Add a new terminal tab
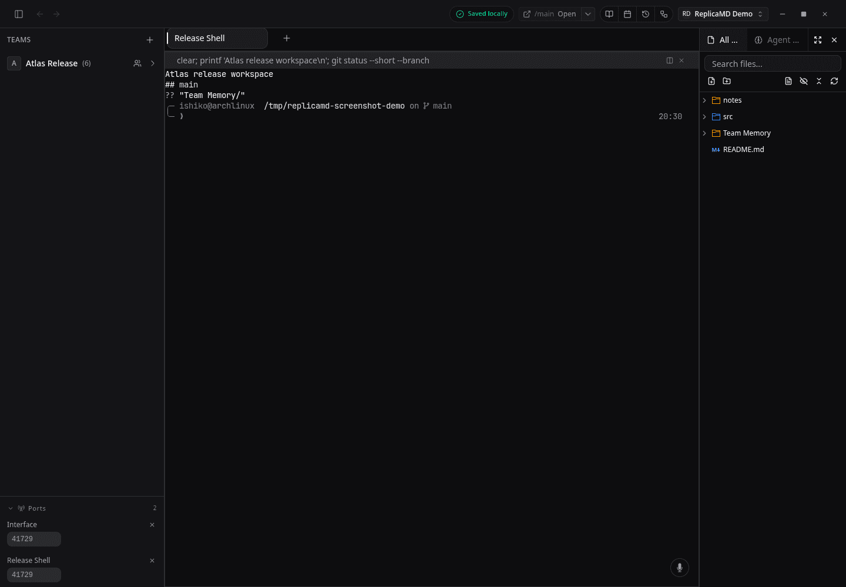 coord(287,38)
